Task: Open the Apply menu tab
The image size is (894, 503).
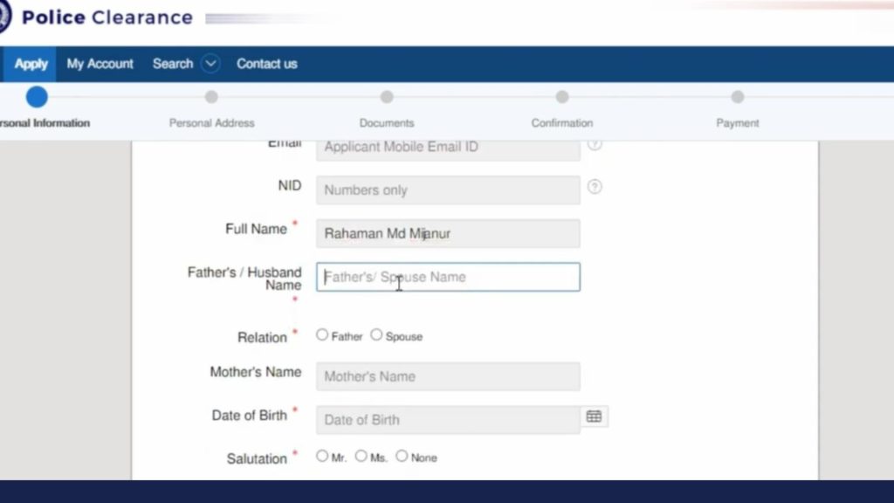Action: pos(31,64)
